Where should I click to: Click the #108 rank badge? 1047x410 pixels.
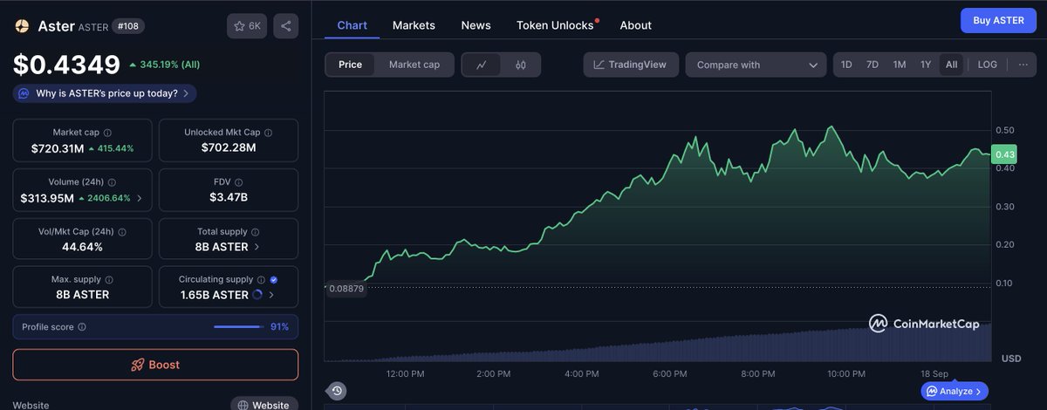[x=129, y=26]
